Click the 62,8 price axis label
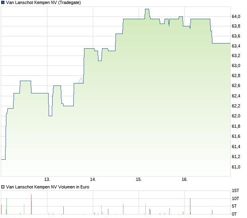The image size is (247, 218). point(236,75)
